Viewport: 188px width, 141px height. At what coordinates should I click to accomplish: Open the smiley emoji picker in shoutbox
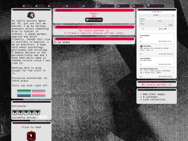click(159, 29)
